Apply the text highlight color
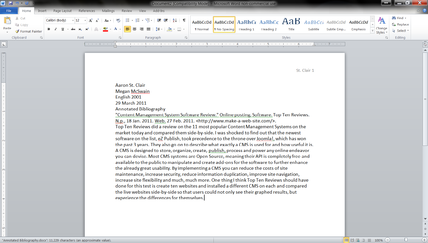428x243 pixels. click(105, 29)
